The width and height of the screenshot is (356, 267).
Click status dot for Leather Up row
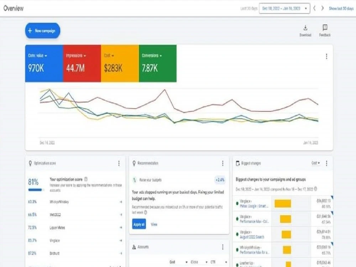[x=237, y=265]
